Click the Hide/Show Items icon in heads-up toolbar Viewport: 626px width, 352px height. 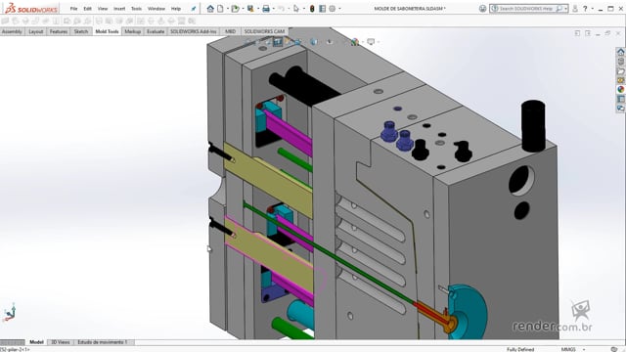point(330,41)
